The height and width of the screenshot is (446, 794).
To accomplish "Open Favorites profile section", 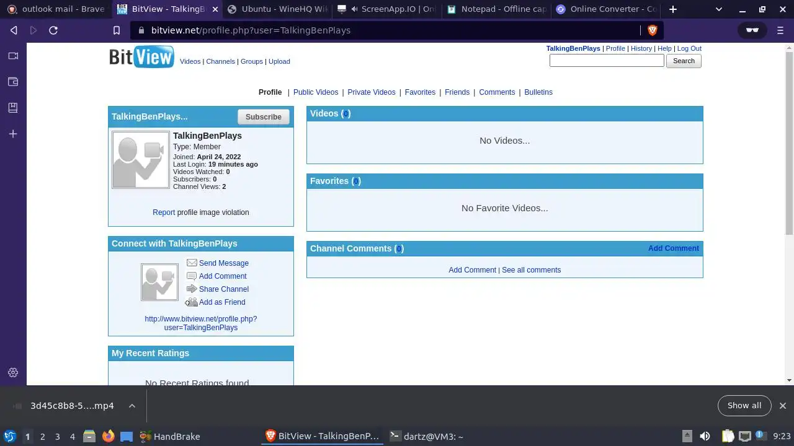I will tap(420, 92).
